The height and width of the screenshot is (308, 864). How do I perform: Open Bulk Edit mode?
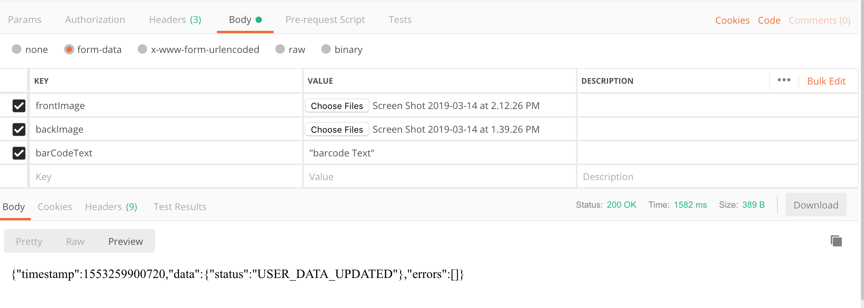tap(826, 81)
